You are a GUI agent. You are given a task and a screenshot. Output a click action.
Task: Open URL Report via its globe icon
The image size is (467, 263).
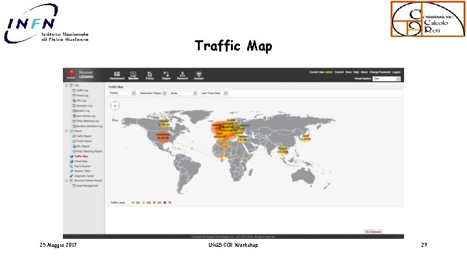(74, 146)
